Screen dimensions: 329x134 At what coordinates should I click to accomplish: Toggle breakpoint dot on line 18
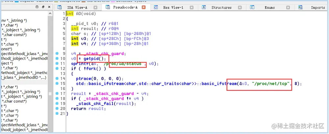point(57,99)
